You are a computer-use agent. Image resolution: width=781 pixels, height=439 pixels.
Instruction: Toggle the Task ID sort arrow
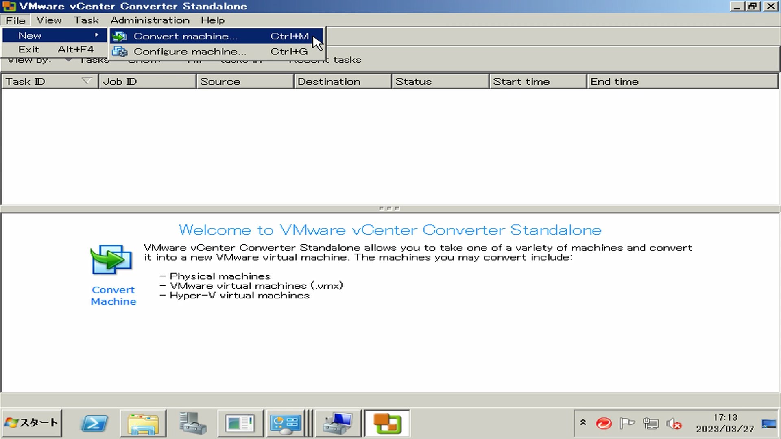[x=86, y=81]
